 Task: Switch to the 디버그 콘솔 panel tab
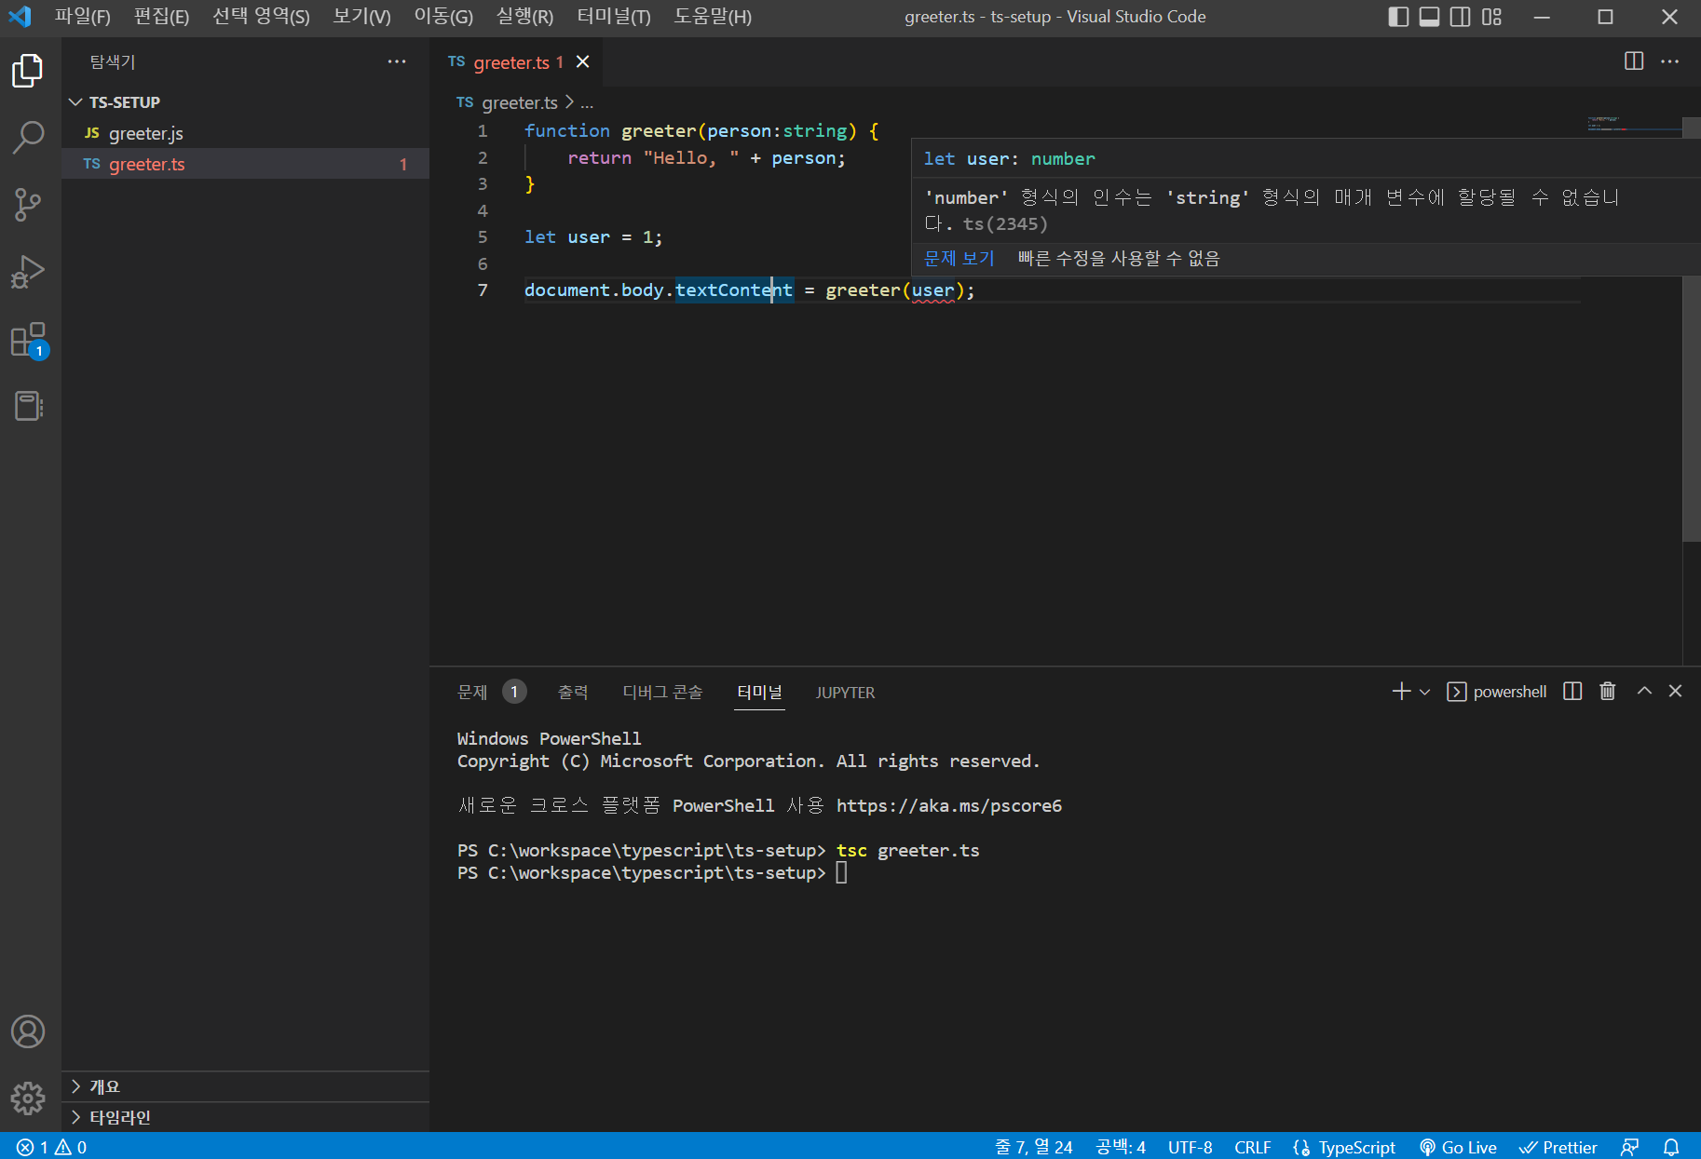(662, 692)
